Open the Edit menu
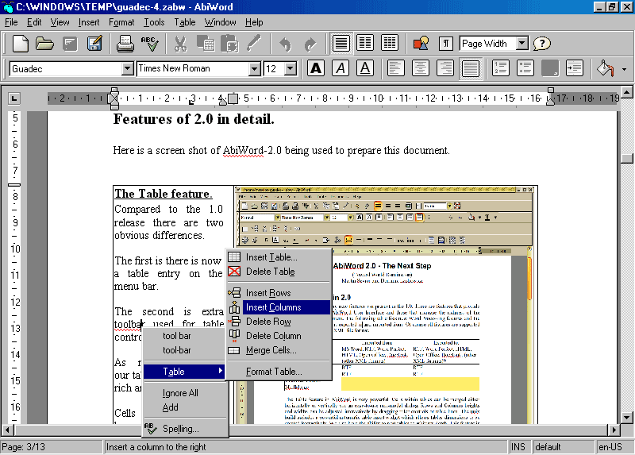The image size is (635, 455). (34, 22)
